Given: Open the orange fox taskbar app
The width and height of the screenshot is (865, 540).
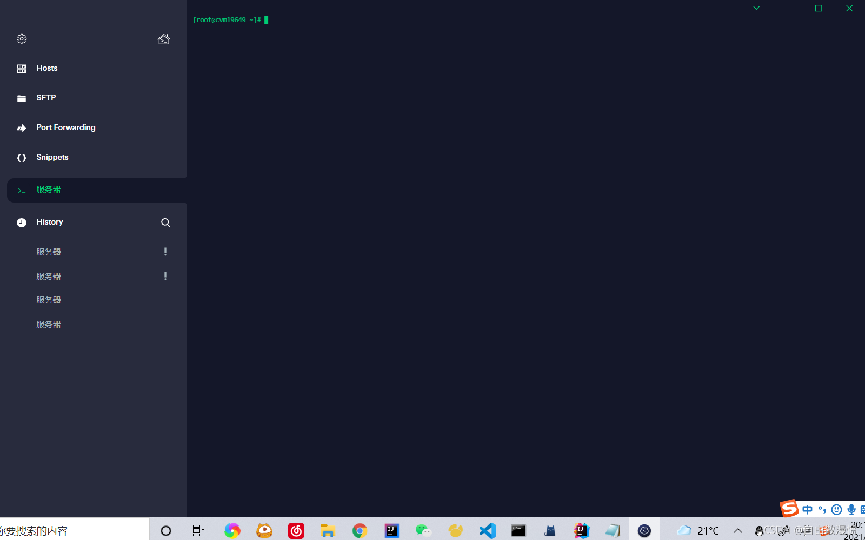Looking at the screenshot, I should (x=264, y=531).
